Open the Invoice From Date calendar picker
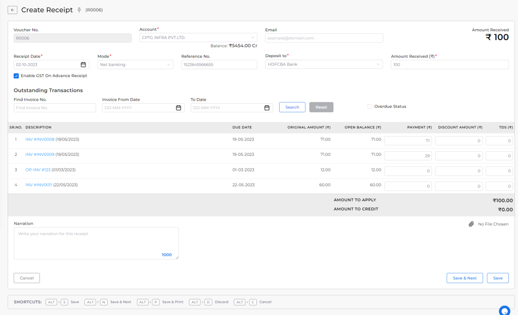Viewport: 518px width, 315px height. 179,107
